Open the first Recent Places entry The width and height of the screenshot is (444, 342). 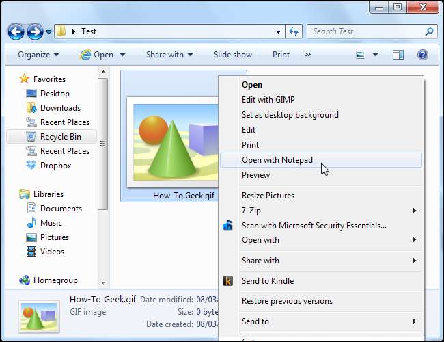point(65,122)
